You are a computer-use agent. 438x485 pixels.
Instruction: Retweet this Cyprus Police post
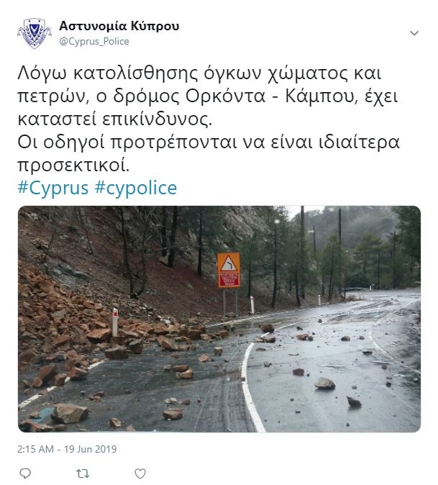83,473
